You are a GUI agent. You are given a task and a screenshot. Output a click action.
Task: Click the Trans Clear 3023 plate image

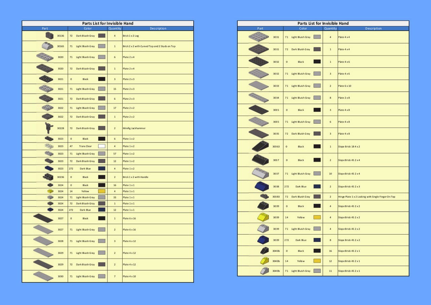click(x=49, y=146)
